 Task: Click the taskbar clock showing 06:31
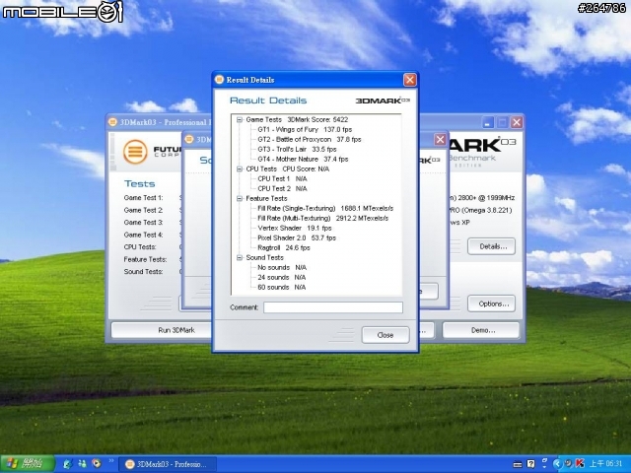pyautogui.click(x=605, y=464)
